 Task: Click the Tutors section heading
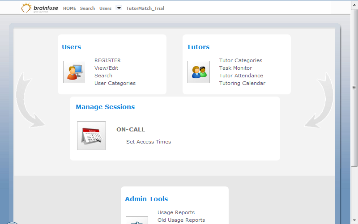tap(198, 47)
